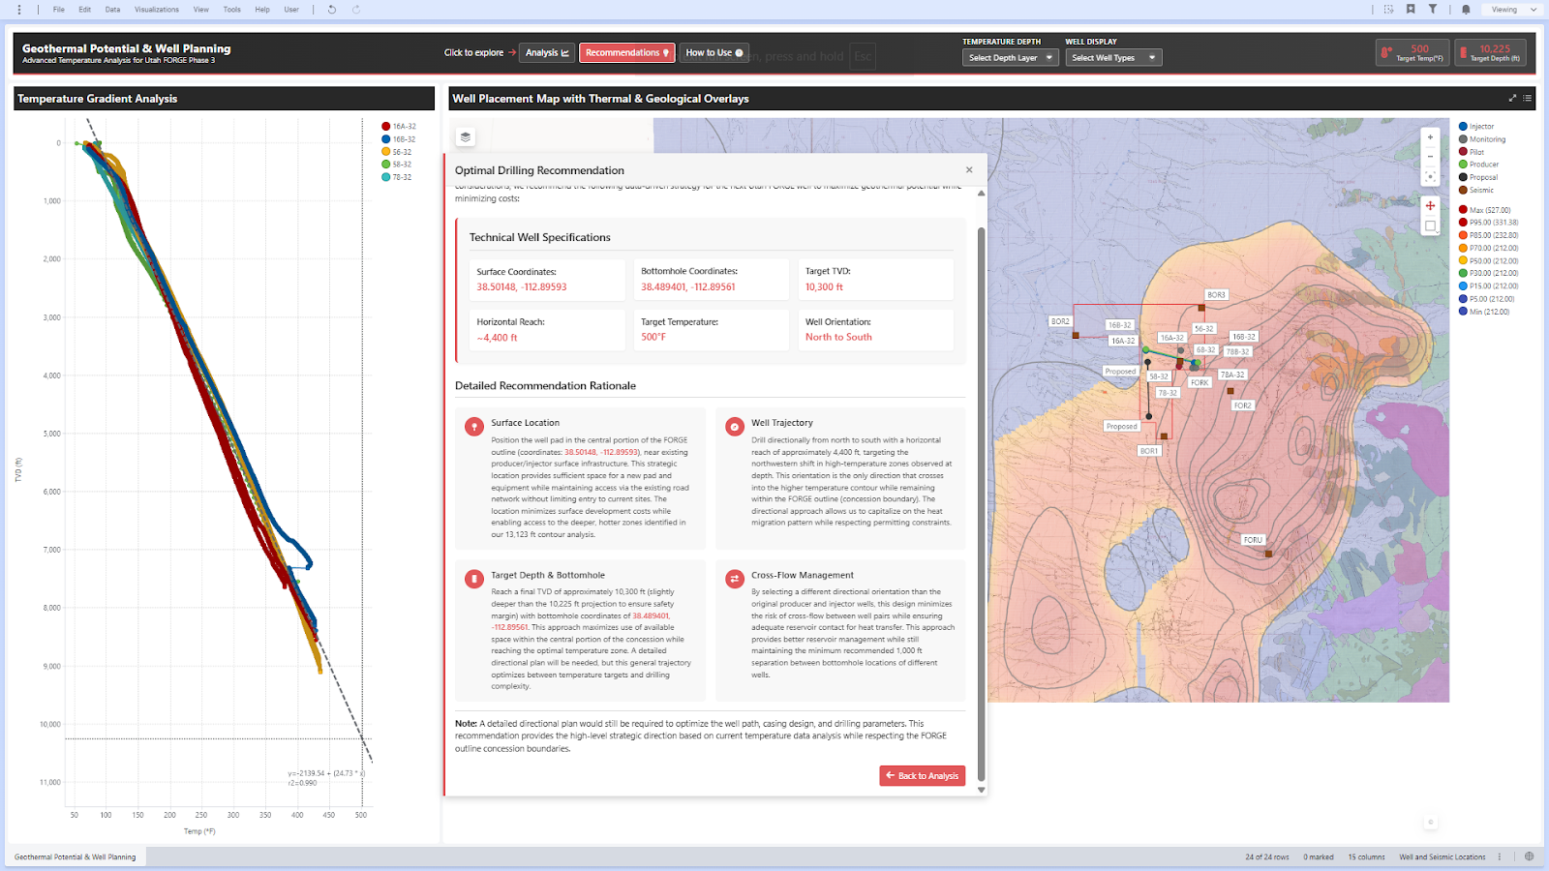Open the bookmarks star icon

click(x=1411, y=10)
